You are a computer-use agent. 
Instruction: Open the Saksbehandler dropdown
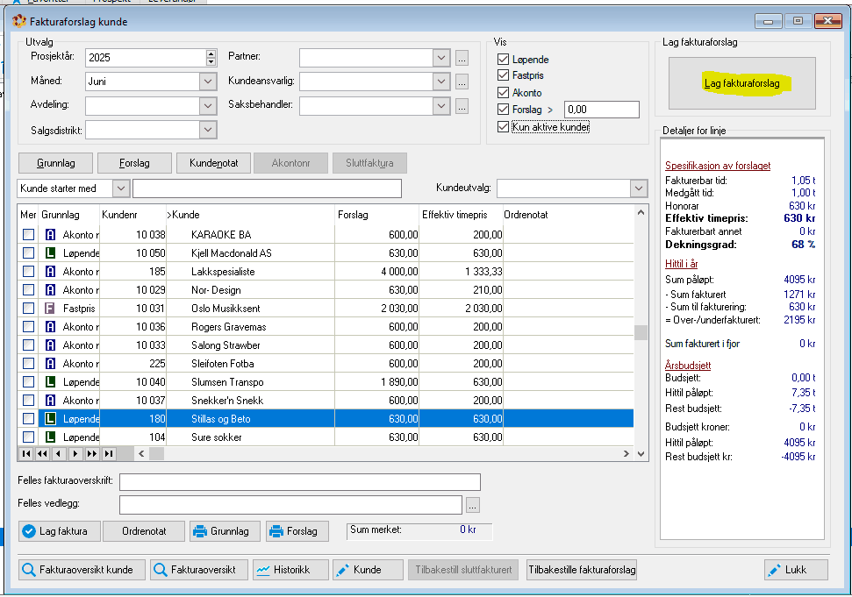pyautogui.click(x=441, y=106)
